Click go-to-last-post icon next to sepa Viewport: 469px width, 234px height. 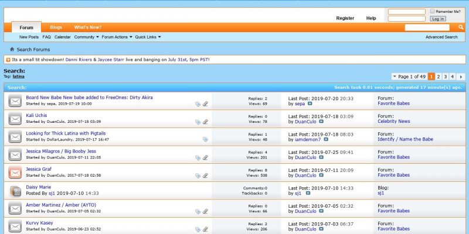pyautogui.click(x=310, y=104)
